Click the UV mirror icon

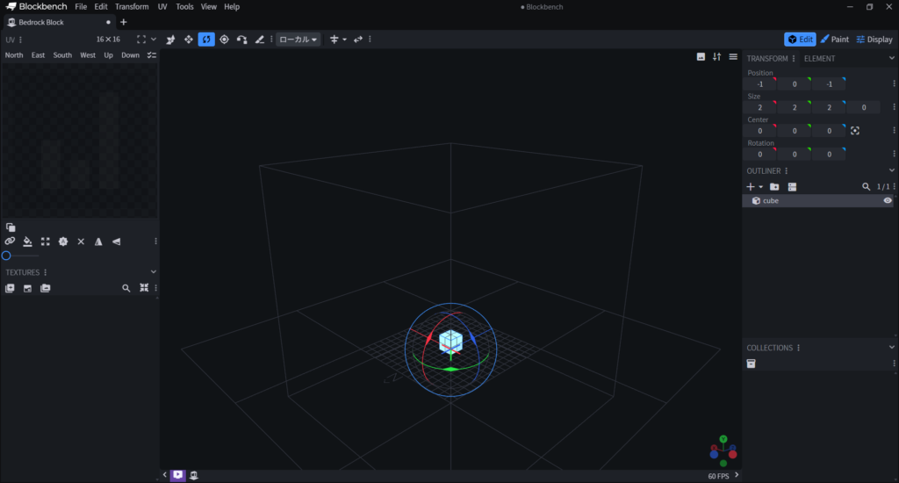[x=98, y=241]
